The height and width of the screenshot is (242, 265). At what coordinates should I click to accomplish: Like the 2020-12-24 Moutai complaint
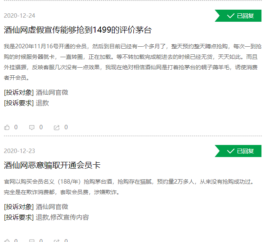coord(7,127)
